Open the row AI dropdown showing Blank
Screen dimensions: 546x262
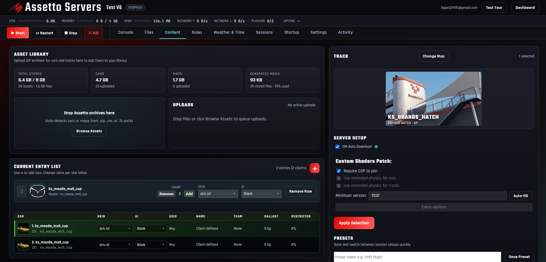261,194
